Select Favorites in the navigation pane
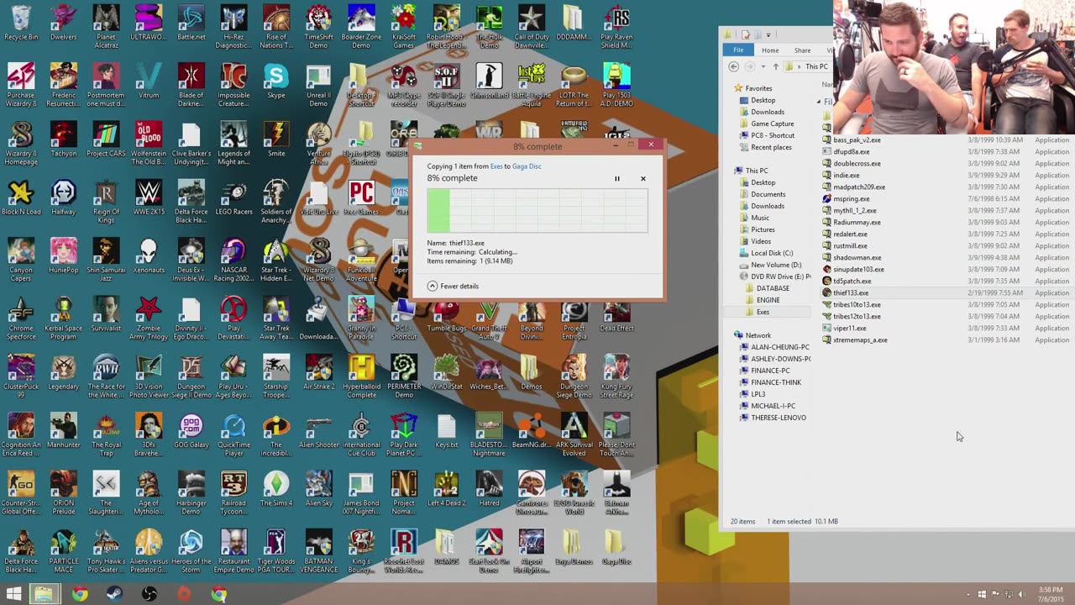 pyautogui.click(x=758, y=88)
